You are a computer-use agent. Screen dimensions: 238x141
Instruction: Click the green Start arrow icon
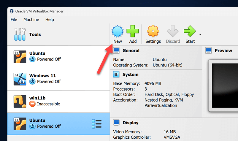click(189, 31)
